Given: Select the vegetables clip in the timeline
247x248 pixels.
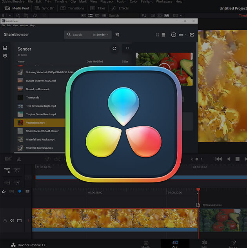Looking at the screenshot, I should 223,220.
